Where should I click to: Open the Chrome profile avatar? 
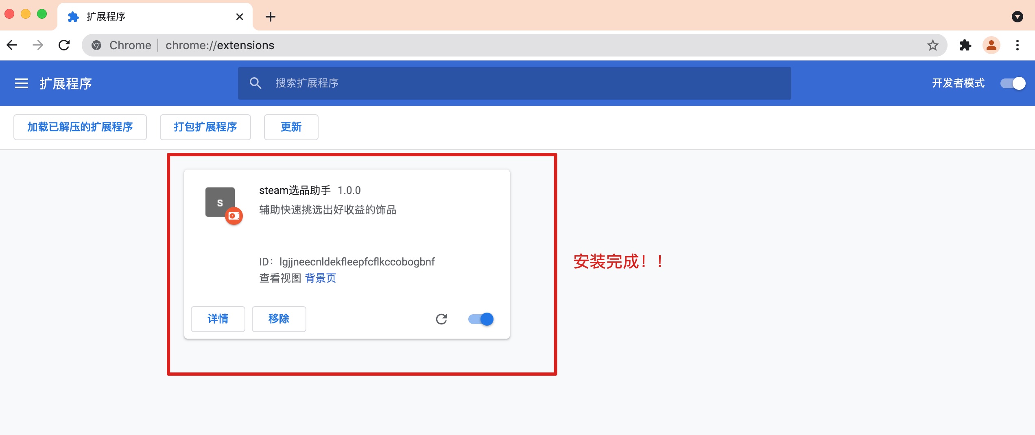pos(991,45)
